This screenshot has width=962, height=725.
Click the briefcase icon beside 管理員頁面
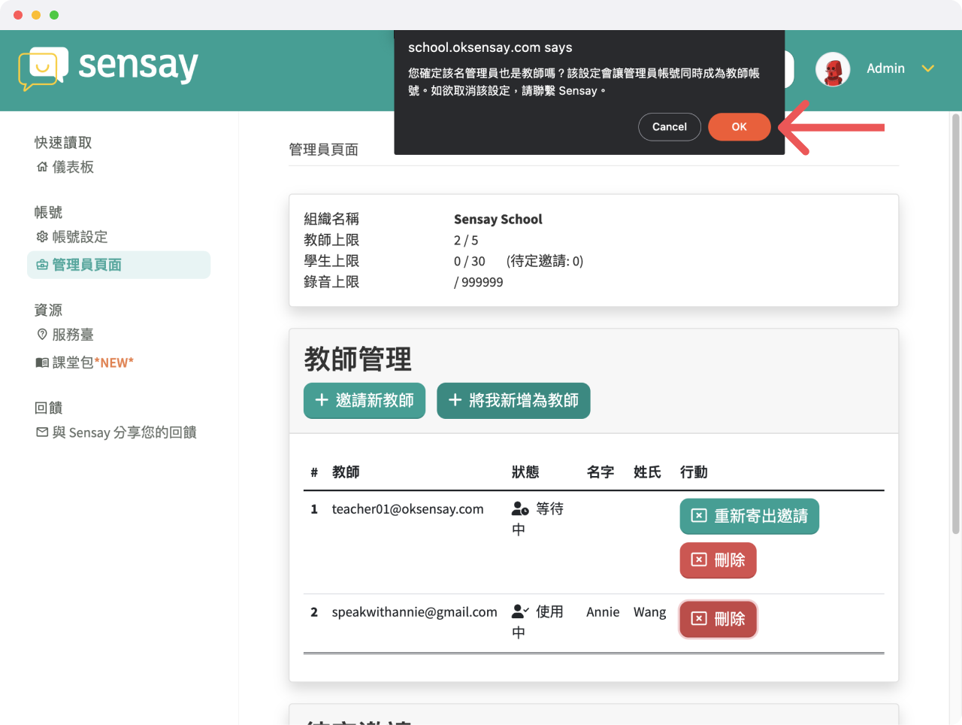(x=42, y=265)
